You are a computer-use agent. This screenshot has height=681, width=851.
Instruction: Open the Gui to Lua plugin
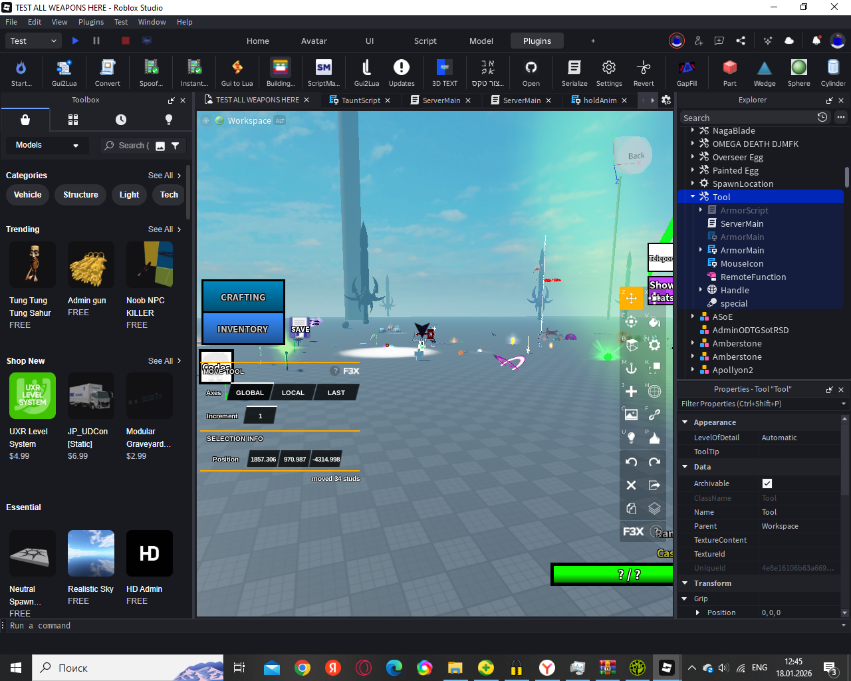237,72
